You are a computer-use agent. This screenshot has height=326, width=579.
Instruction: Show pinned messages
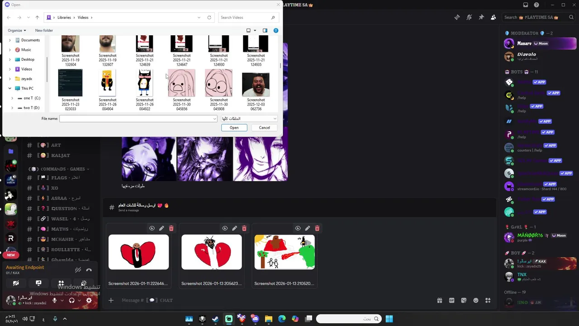tap(481, 17)
